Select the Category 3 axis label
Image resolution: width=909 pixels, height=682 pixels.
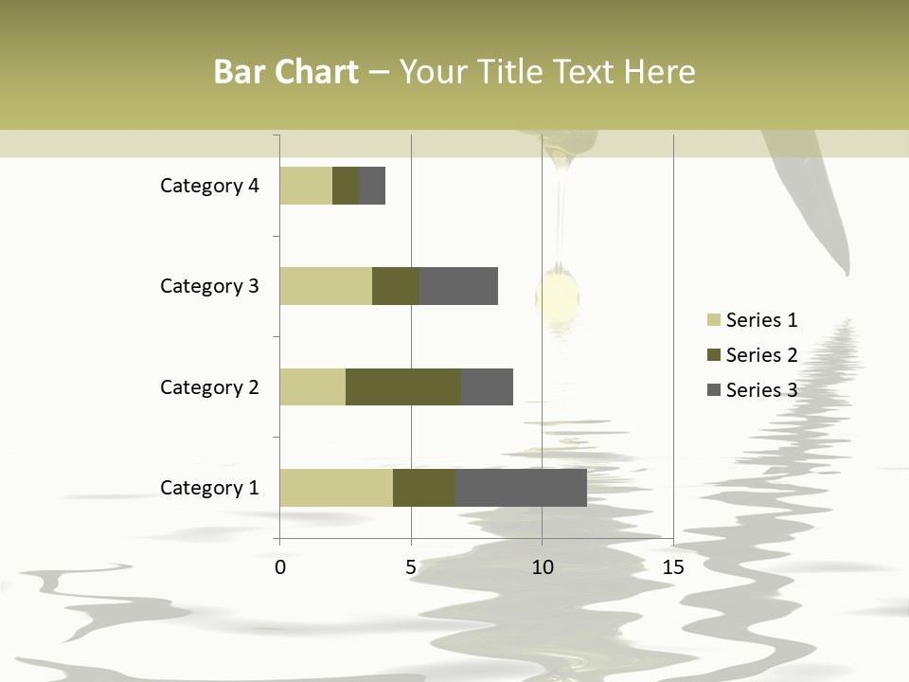[x=209, y=286]
